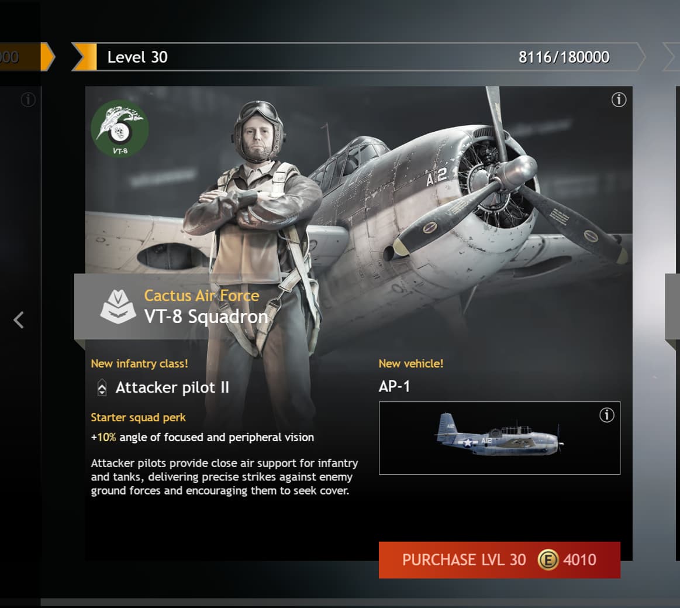The image size is (680, 608).
Task: Open info icon on squad card
Action: coord(619,100)
